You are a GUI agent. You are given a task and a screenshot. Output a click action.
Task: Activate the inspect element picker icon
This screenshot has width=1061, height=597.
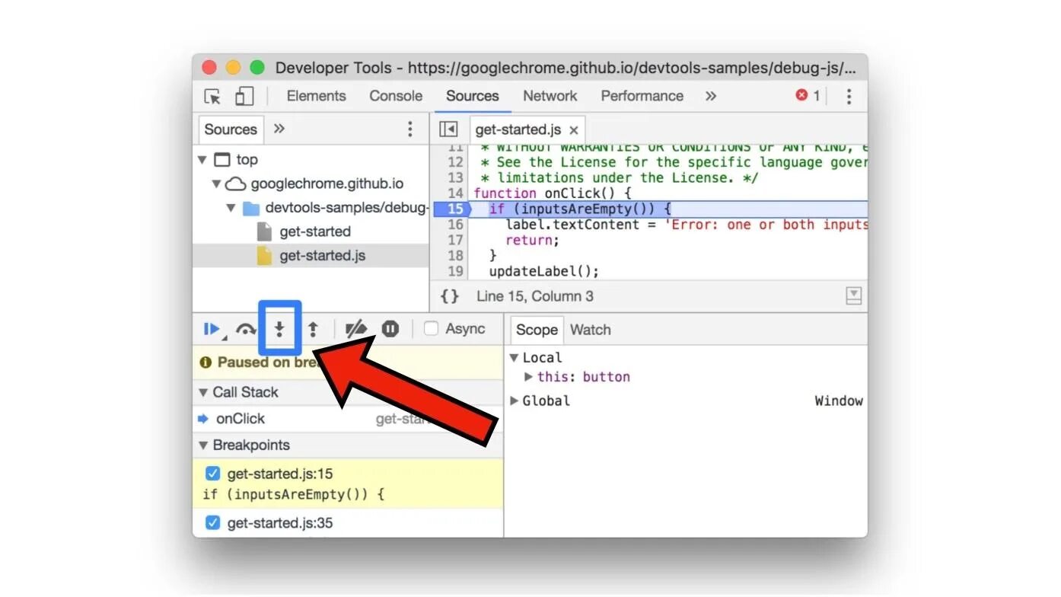(213, 97)
